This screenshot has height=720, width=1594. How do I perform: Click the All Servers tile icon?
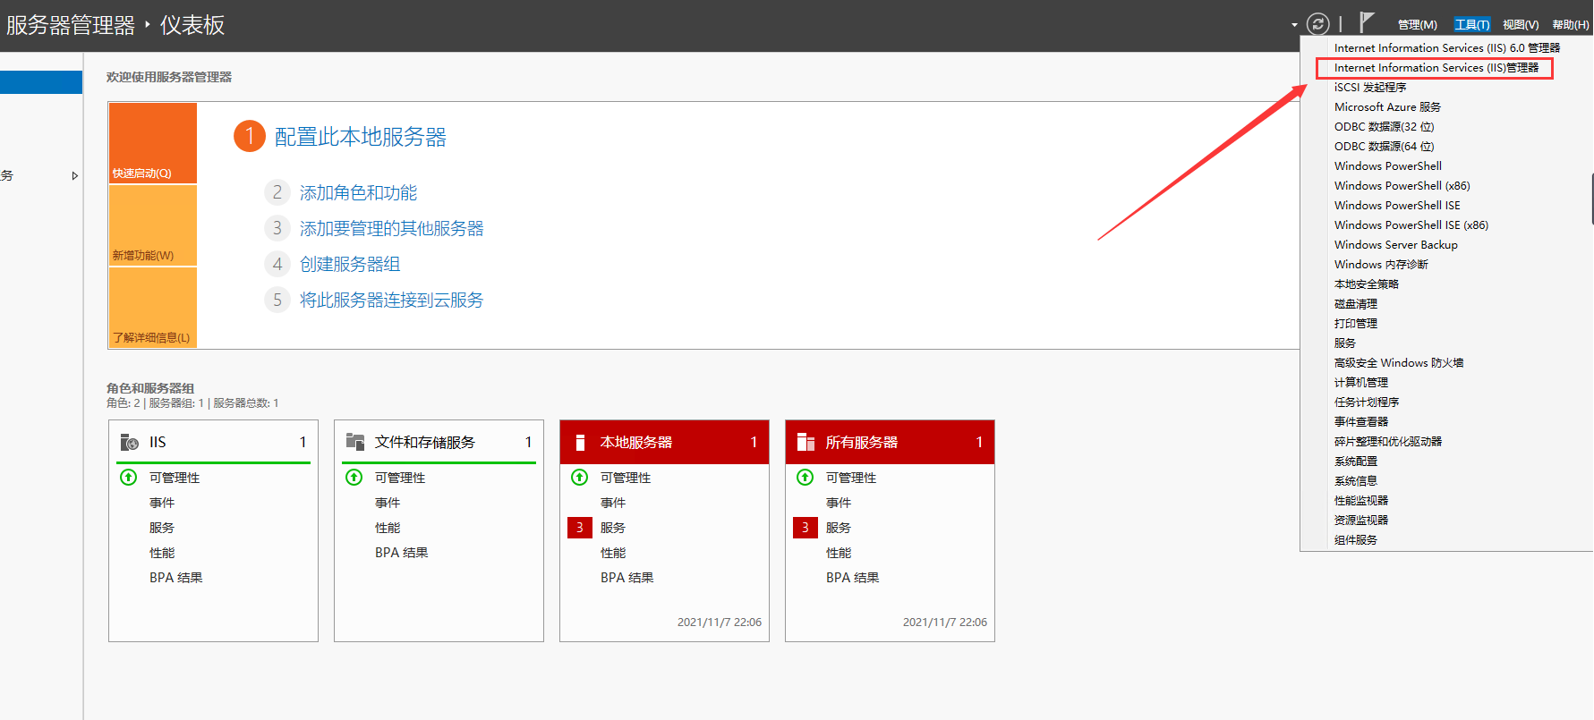click(x=806, y=442)
